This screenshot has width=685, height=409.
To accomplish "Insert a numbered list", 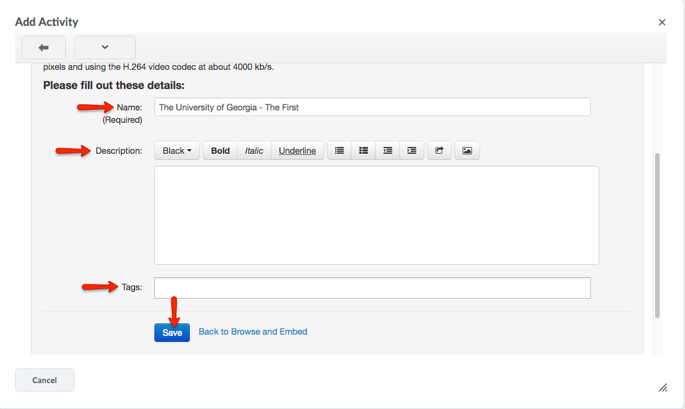I will (339, 150).
